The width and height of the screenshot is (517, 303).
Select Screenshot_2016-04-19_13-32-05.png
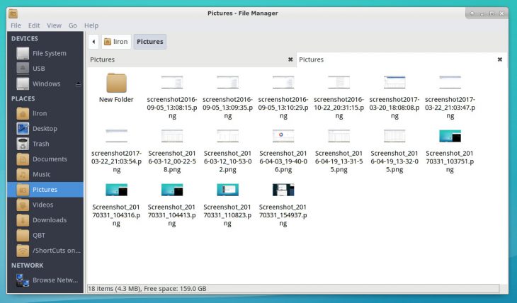click(x=394, y=151)
